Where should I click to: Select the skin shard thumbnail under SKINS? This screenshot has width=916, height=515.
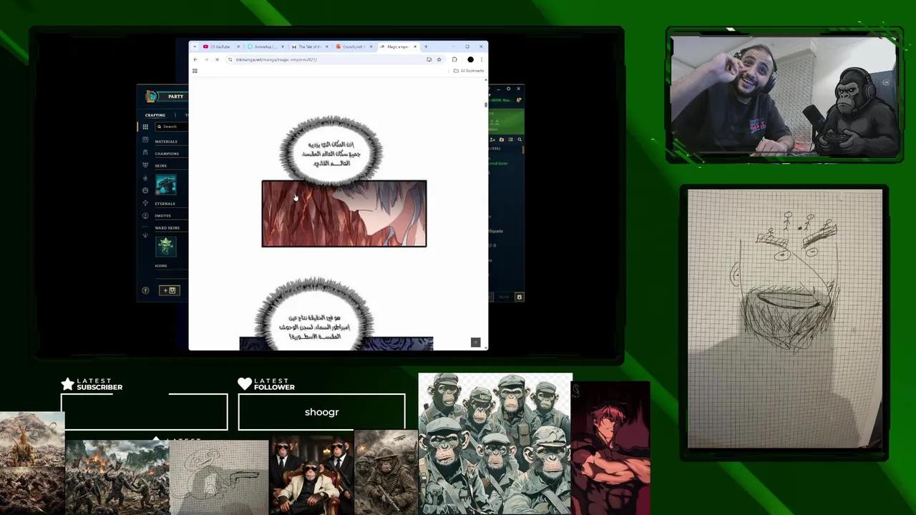click(x=166, y=184)
